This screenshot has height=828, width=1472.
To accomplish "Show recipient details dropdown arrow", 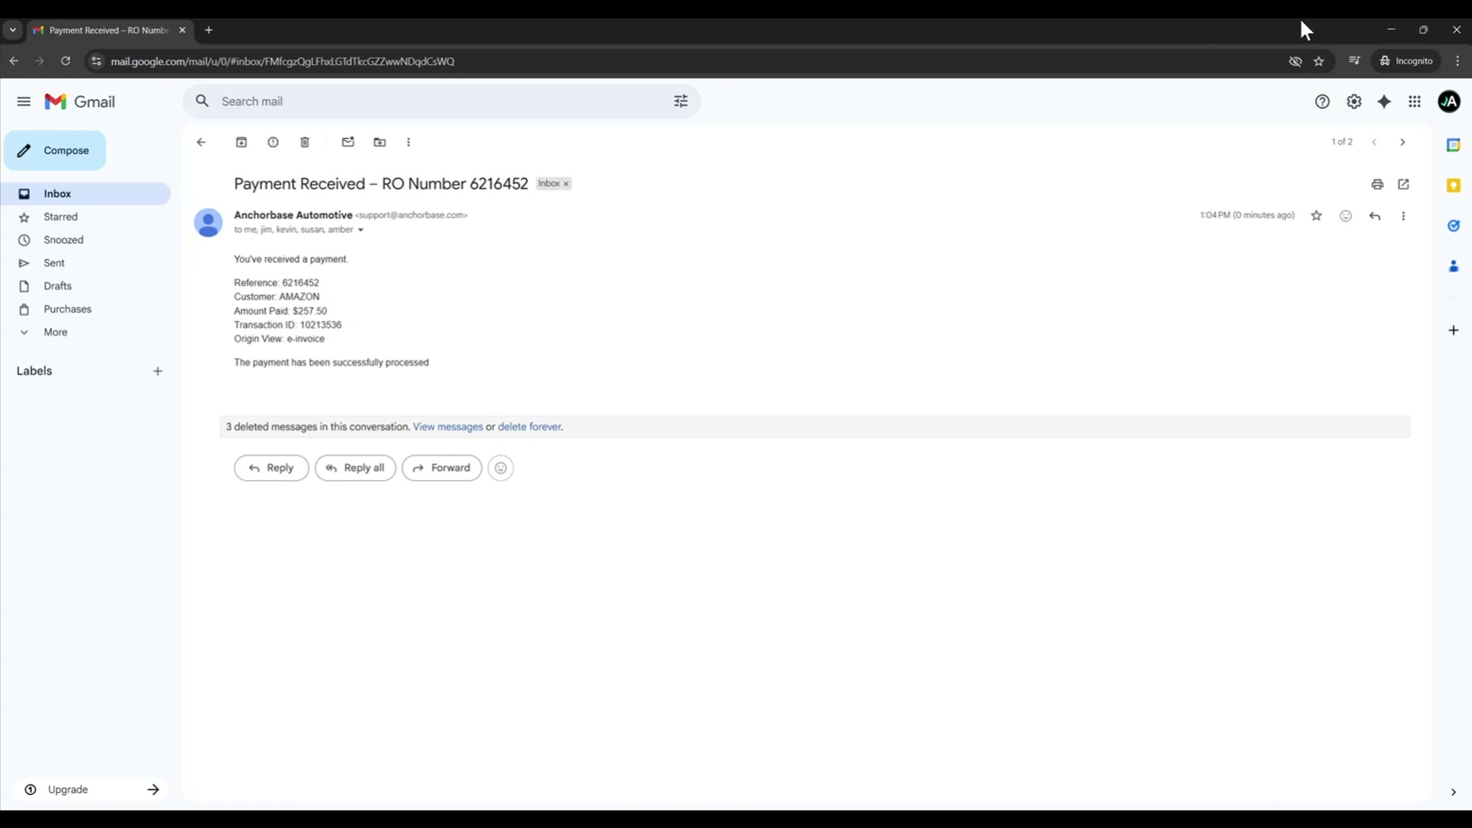I will 360,230.
